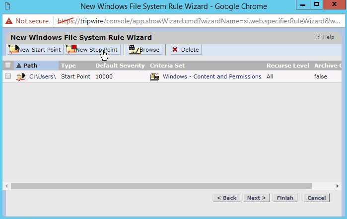The height and width of the screenshot is (219, 347).
Task: Click the Windows criteria set icon
Action: [154, 76]
